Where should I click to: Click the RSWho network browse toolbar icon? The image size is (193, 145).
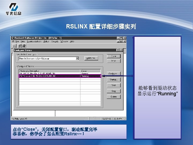tap(14, 46)
